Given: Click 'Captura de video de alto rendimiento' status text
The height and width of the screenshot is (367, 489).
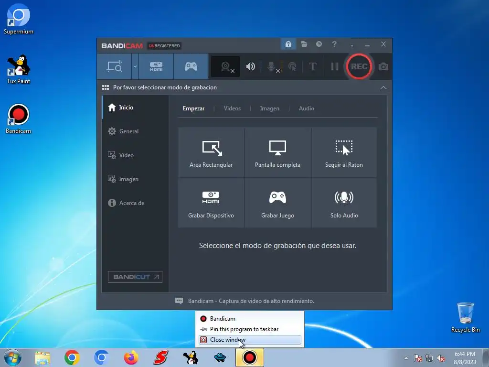Looking at the screenshot, I should (x=266, y=301).
